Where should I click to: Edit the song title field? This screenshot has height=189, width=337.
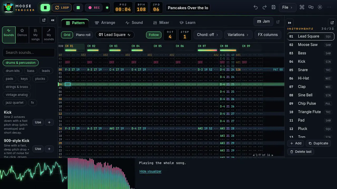[188, 8]
